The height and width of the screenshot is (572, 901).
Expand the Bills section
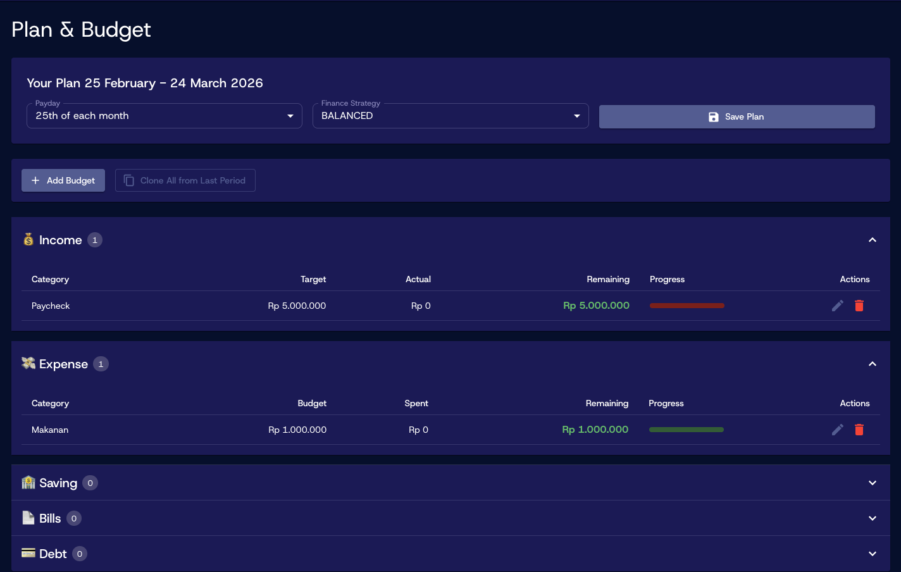point(872,518)
